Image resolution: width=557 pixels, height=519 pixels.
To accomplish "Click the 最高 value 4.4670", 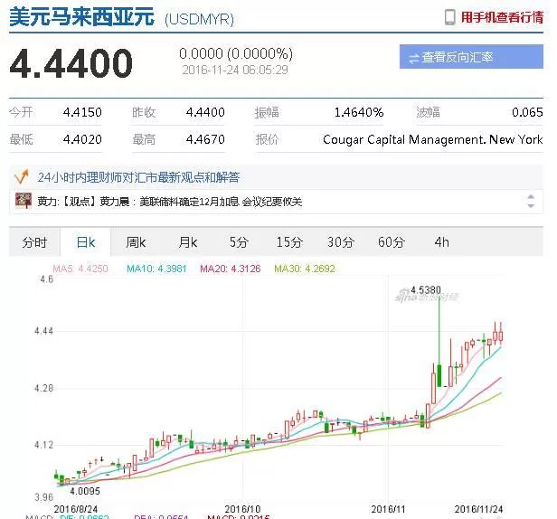I will (205, 139).
